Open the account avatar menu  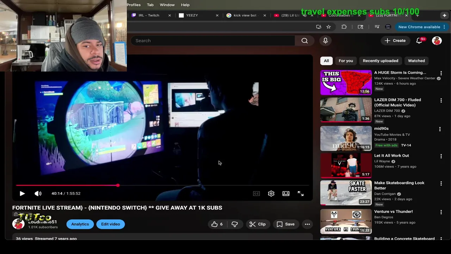point(437,41)
